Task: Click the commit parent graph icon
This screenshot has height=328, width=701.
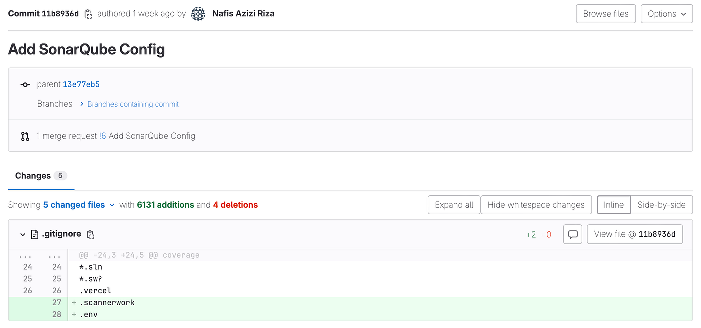Action: [x=25, y=85]
